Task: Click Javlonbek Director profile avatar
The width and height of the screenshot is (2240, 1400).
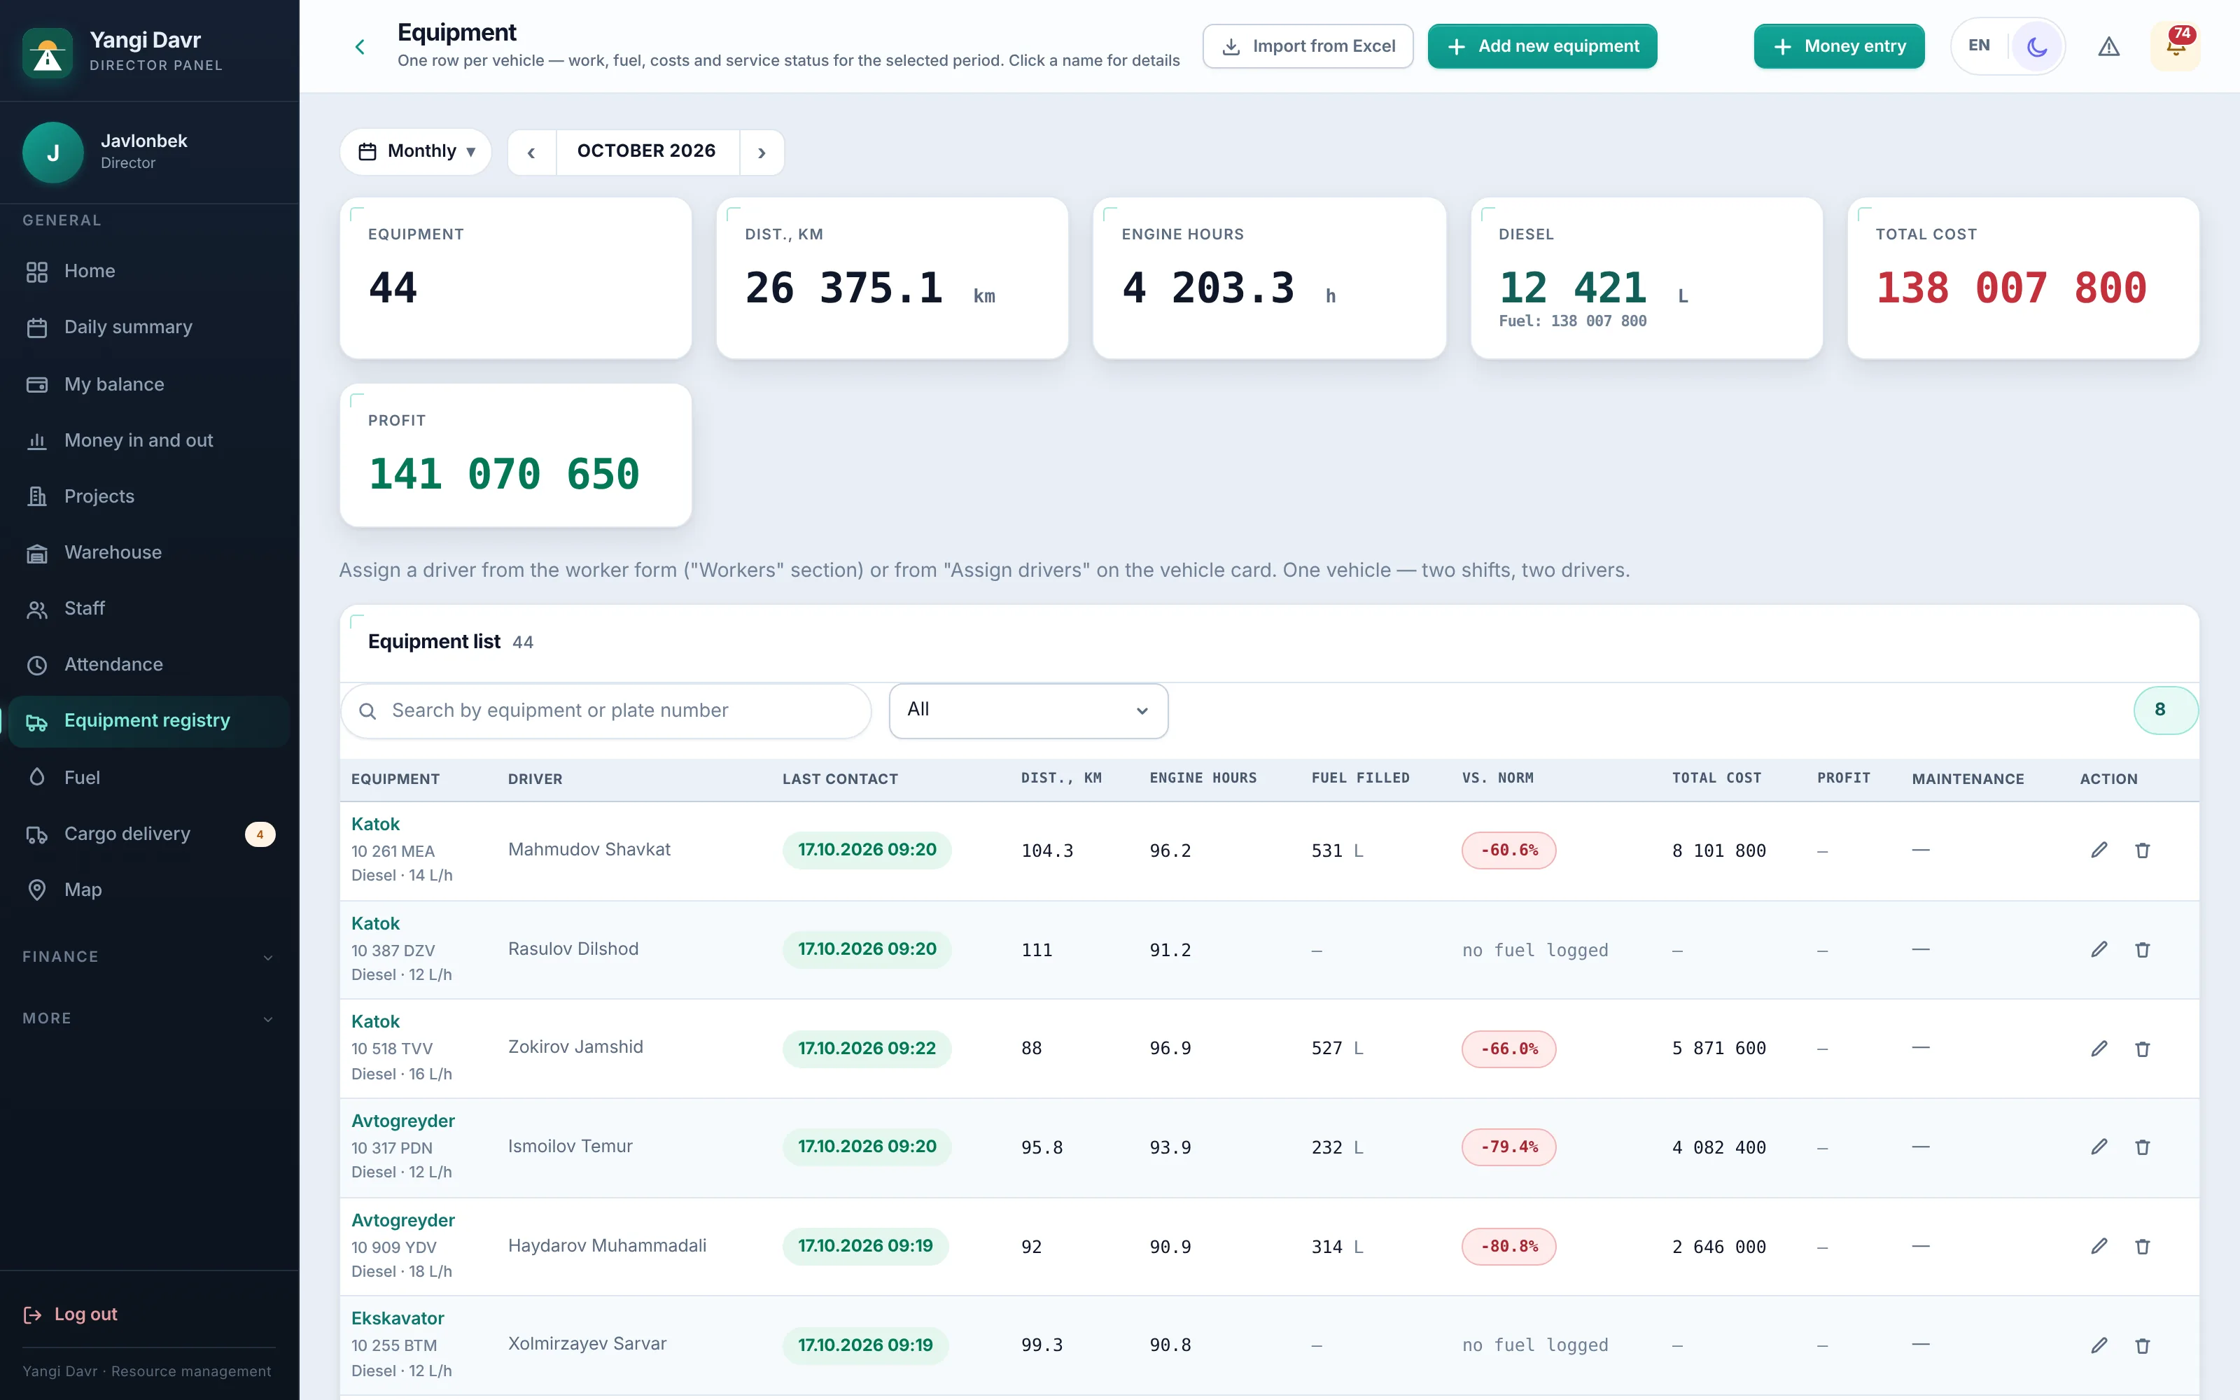Action: click(x=54, y=152)
